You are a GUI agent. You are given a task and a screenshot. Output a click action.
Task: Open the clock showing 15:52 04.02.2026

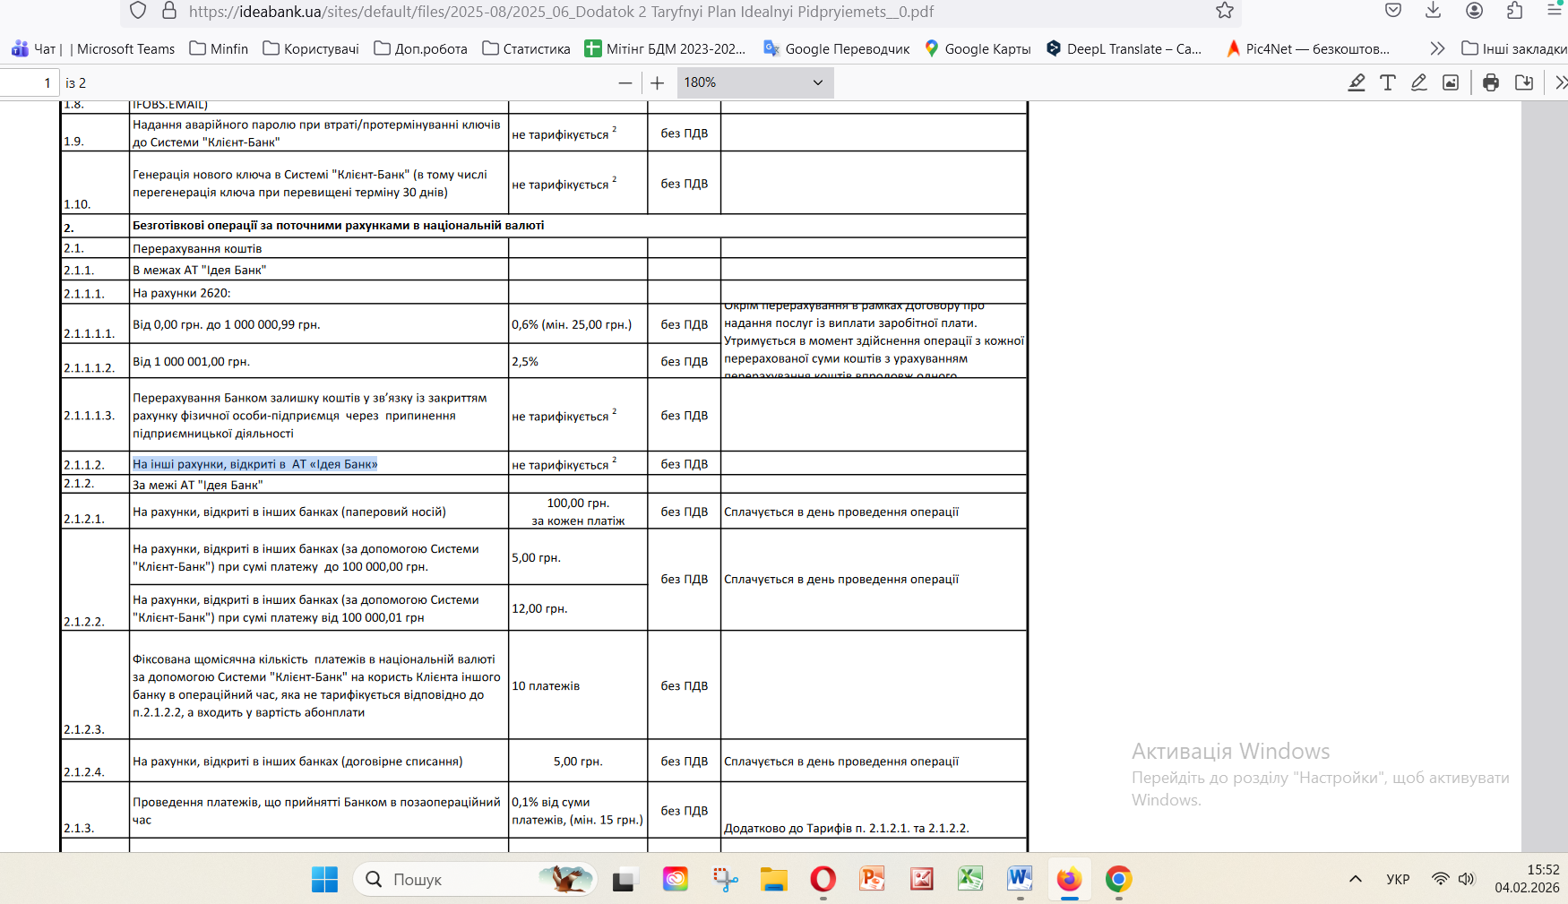point(1527,879)
